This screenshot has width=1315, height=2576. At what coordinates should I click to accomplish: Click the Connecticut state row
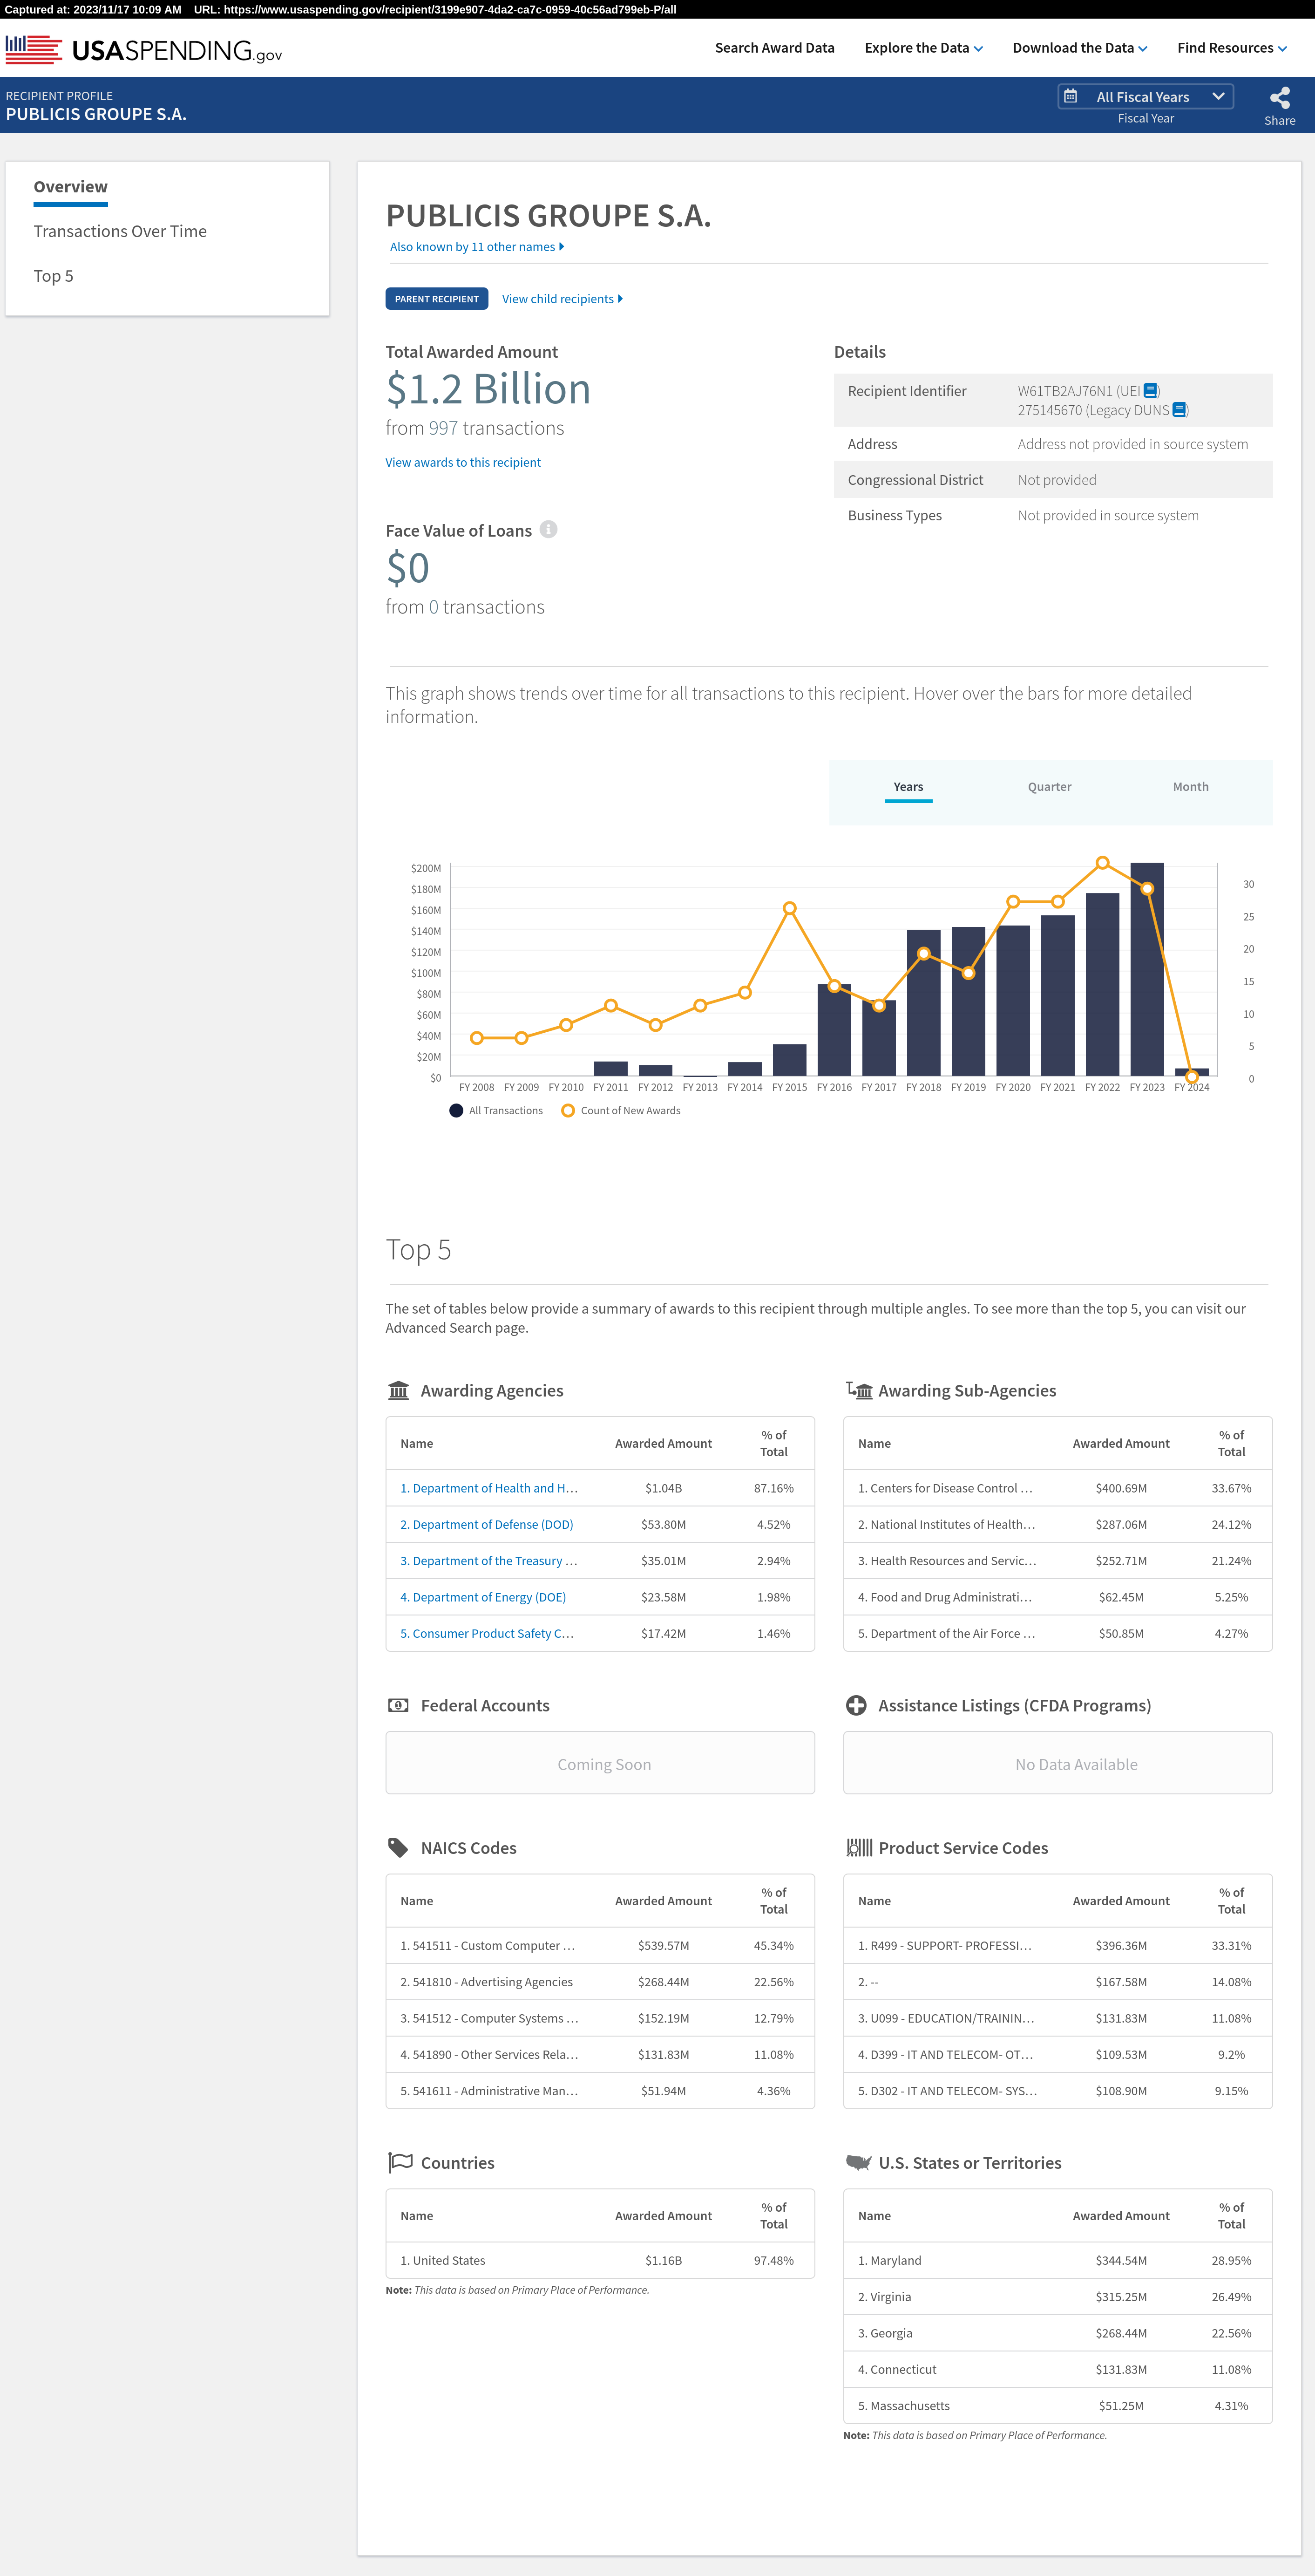pos(1058,2370)
